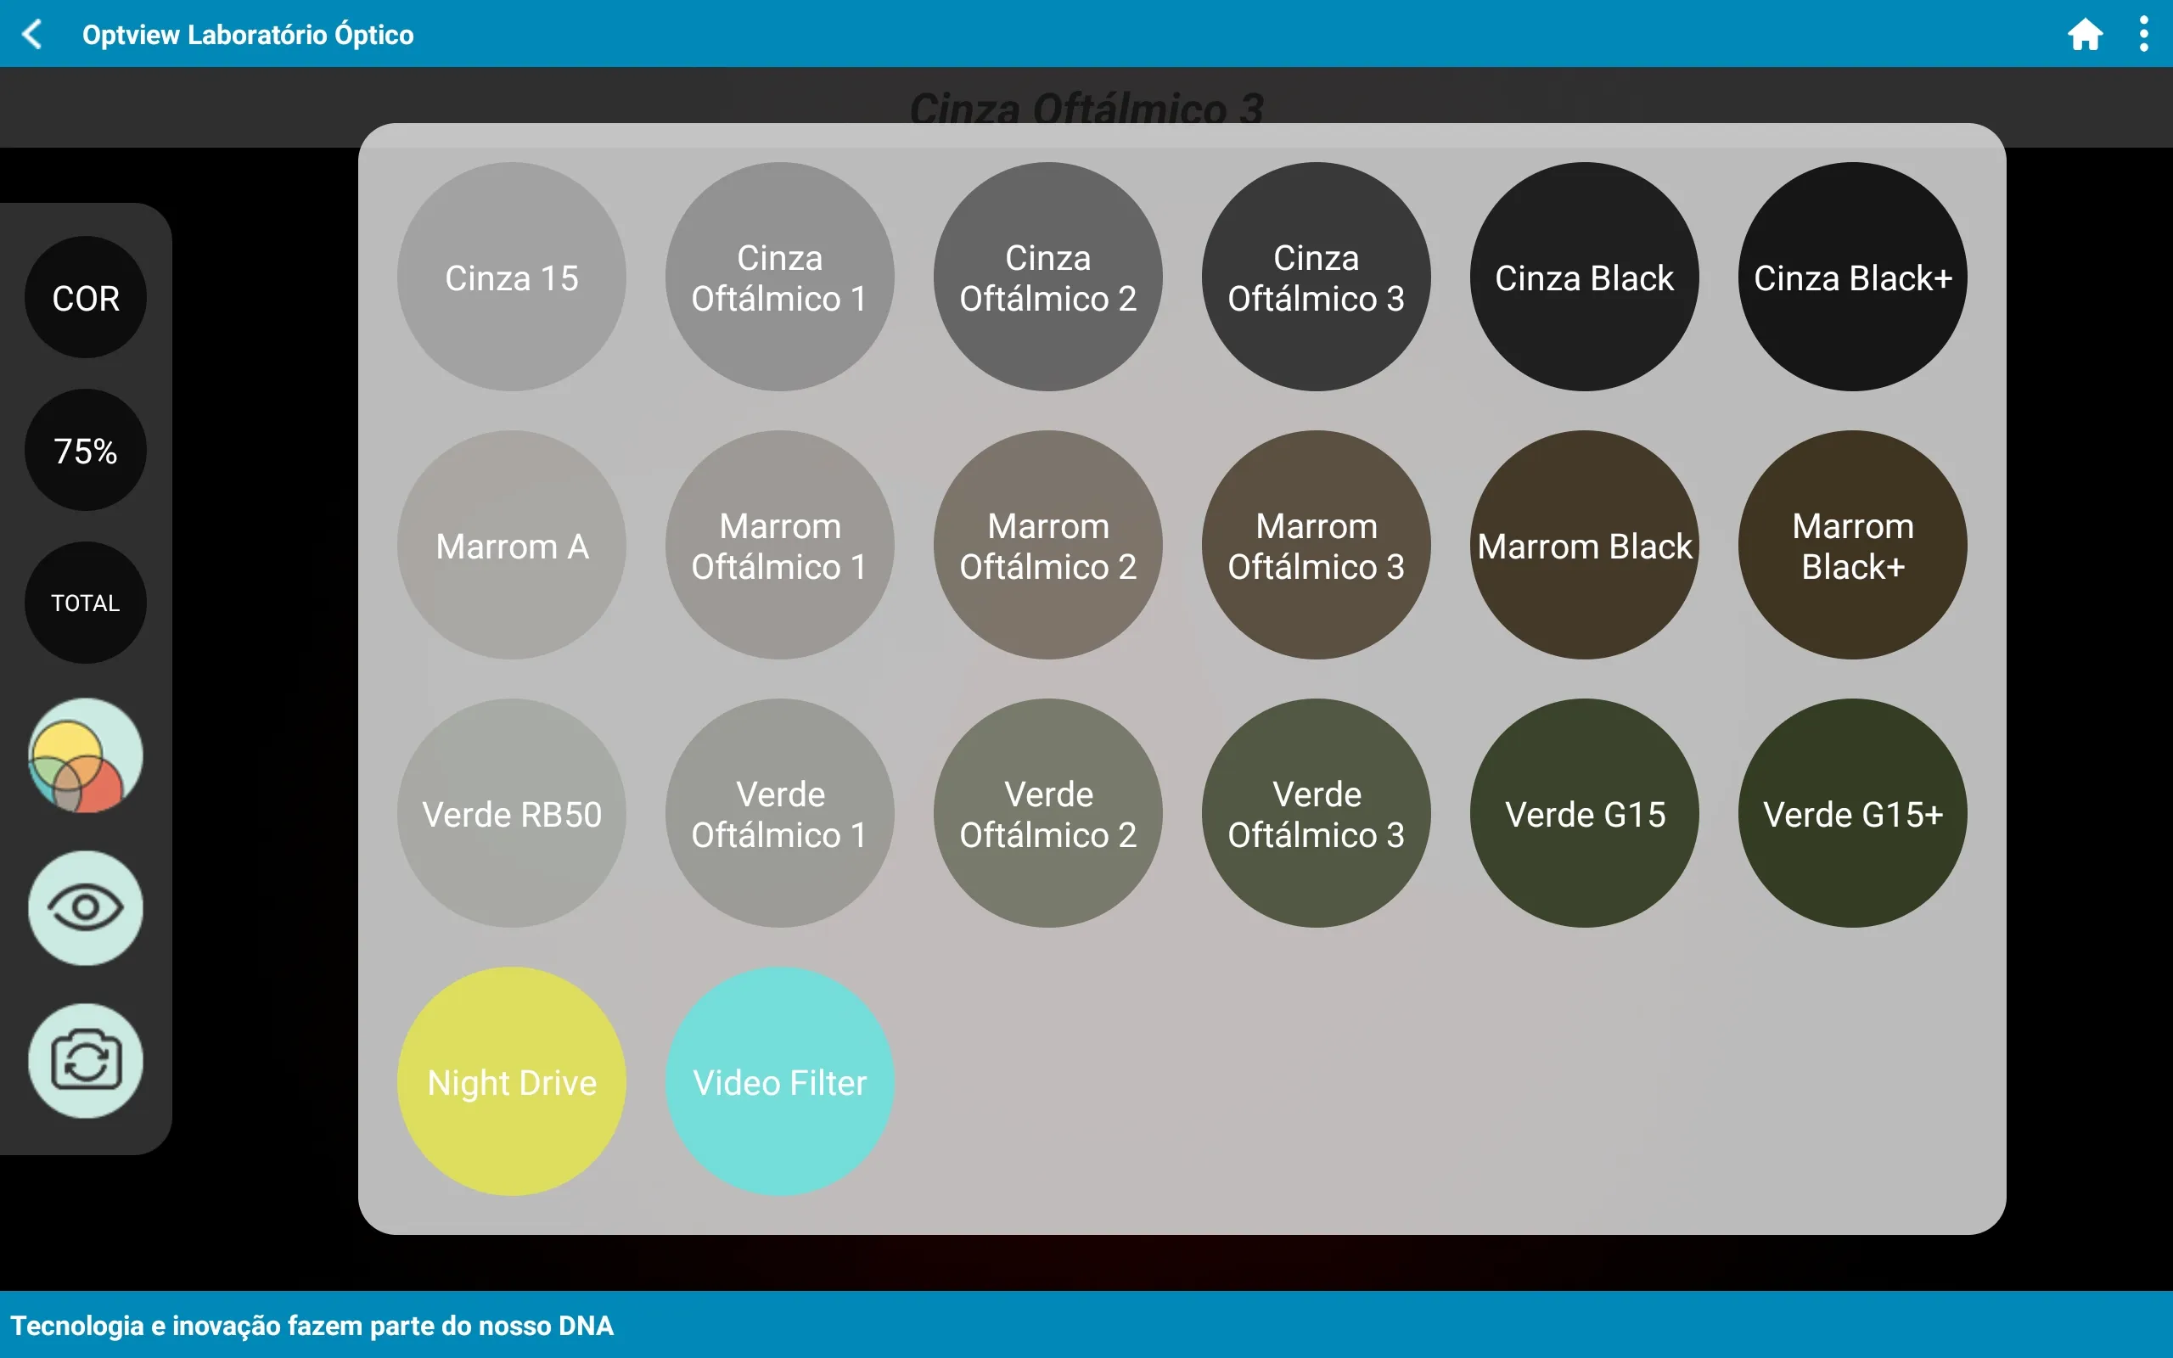Go back using the arrow icon
Image resolution: width=2173 pixels, height=1358 pixels.
32,34
